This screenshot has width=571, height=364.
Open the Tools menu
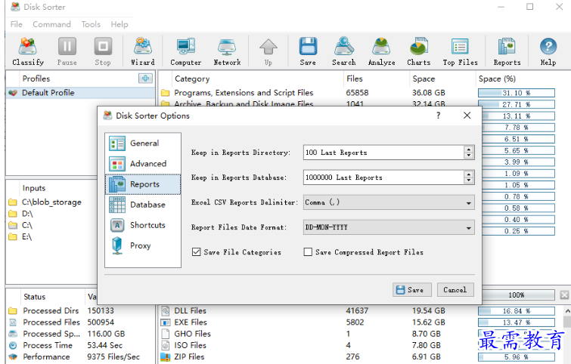point(91,24)
